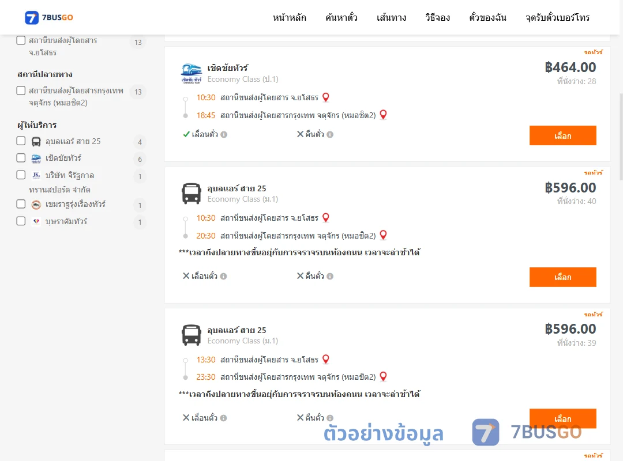Check the บริษัท จิรัฐกาล ทรานสปอร์ต filter
The width and height of the screenshot is (623, 461).
pyautogui.click(x=21, y=175)
